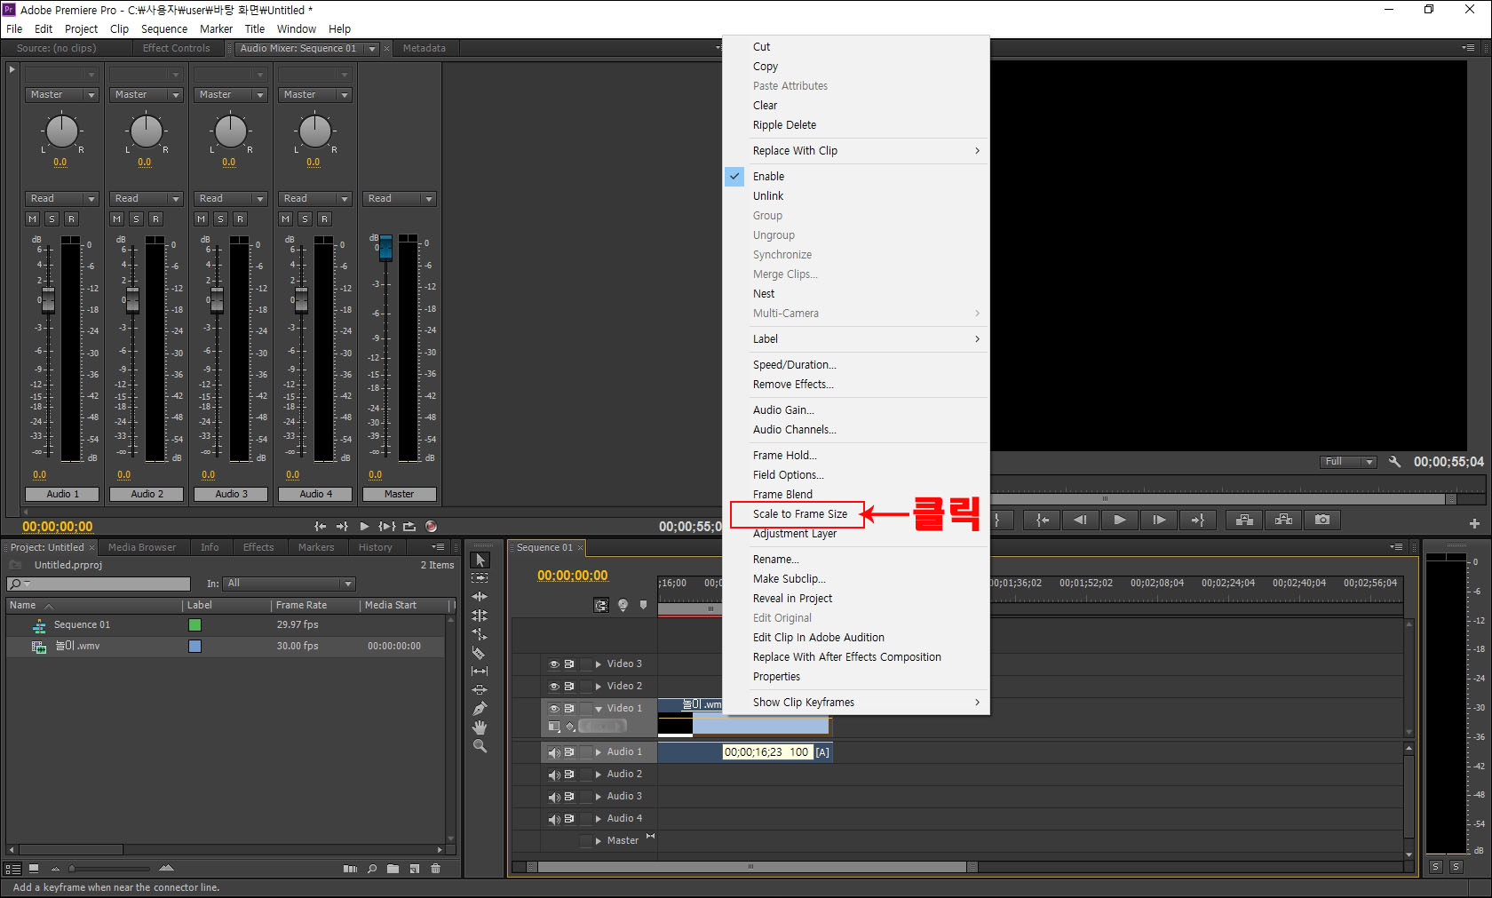Click the audio mixer record button
1492x898 pixels.
pos(431,526)
